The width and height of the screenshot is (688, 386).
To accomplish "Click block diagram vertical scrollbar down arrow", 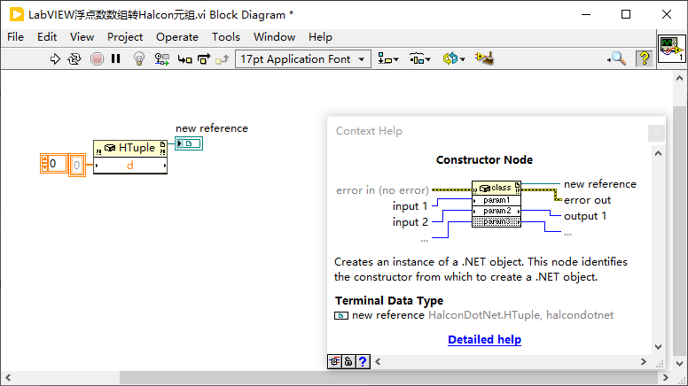I will click(680, 363).
